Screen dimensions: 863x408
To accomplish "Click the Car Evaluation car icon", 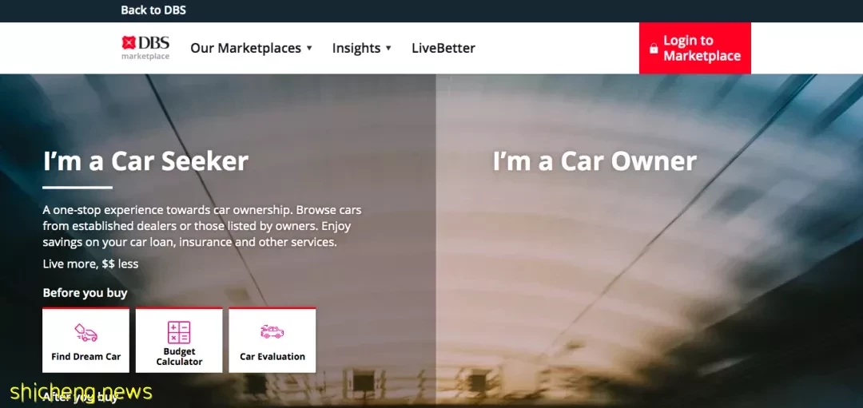I will point(272,331).
